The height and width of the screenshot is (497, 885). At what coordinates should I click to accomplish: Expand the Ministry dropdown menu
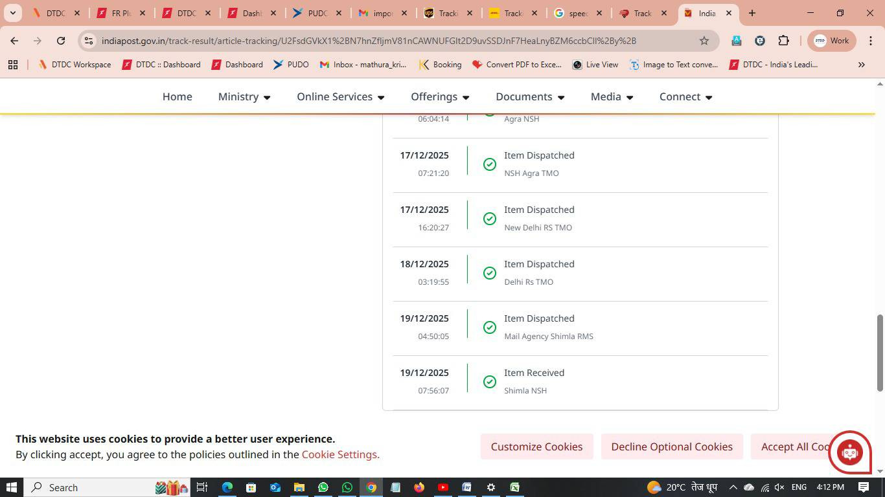click(244, 96)
